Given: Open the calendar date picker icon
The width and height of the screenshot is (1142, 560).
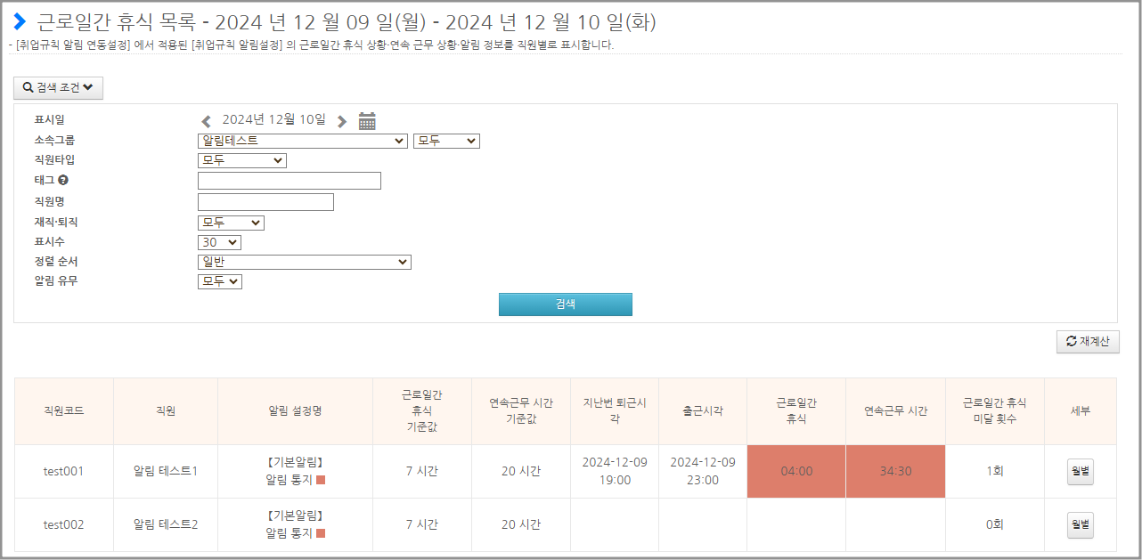Looking at the screenshot, I should click(367, 121).
